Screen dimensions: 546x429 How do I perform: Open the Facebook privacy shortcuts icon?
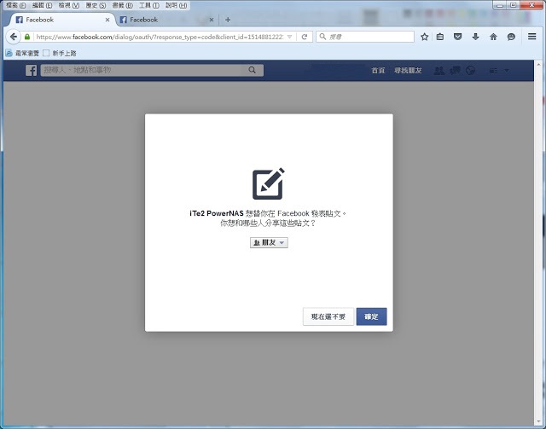point(493,71)
